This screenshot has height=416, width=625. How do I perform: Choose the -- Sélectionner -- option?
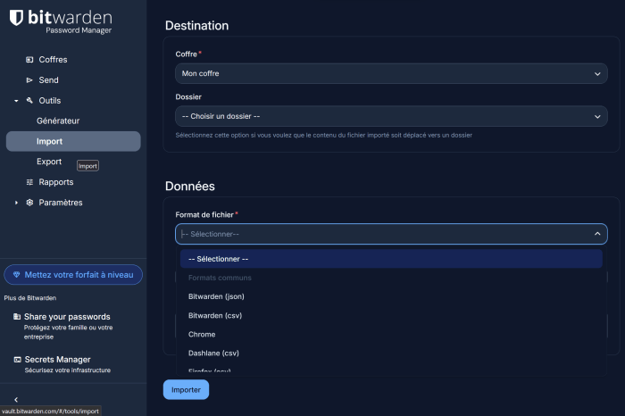click(x=391, y=259)
